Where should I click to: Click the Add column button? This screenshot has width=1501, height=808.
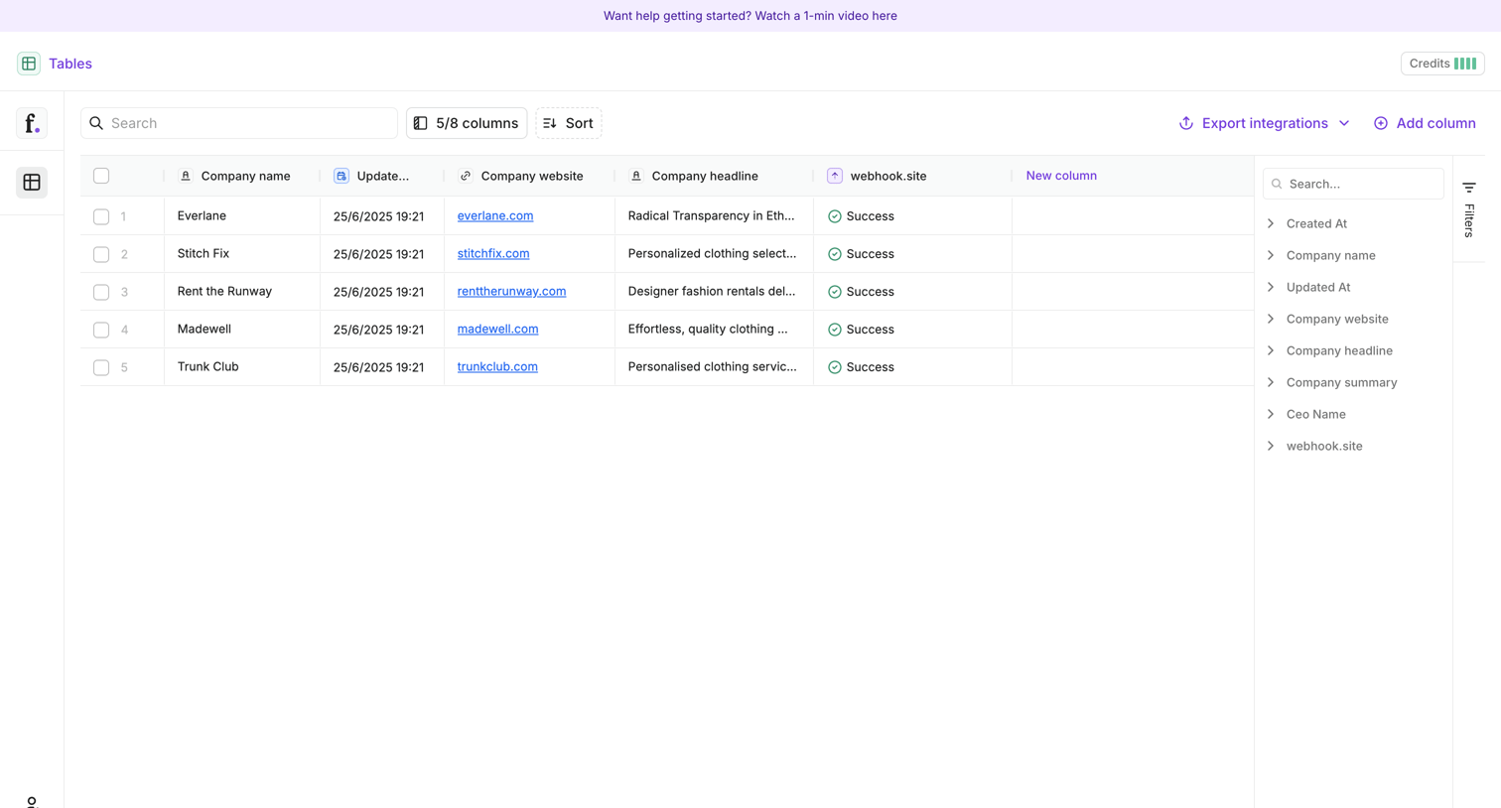point(1425,123)
